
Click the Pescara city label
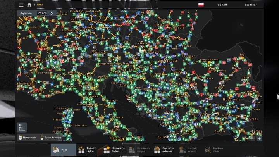pyautogui.click(x=118, y=117)
